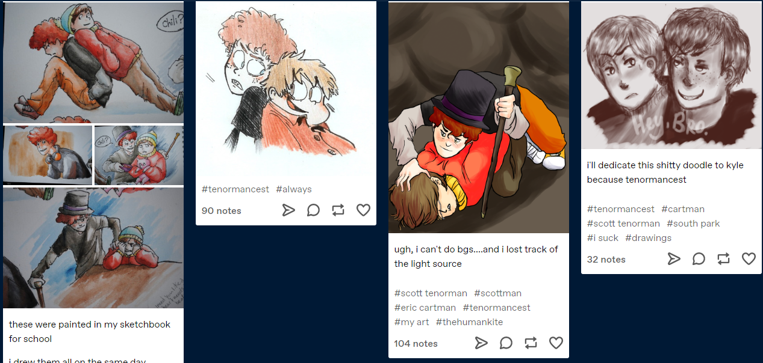Screen dimensions: 763x363
Task: Like the 90 notes post
Action: point(363,210)
